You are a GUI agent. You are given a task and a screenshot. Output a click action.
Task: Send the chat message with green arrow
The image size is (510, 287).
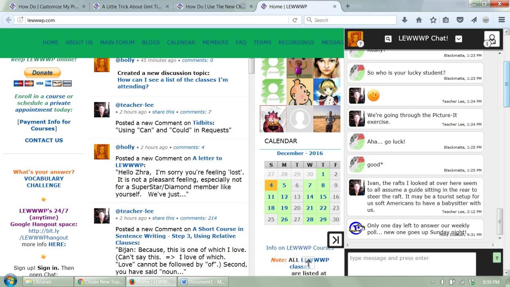(x=497, y=258)
